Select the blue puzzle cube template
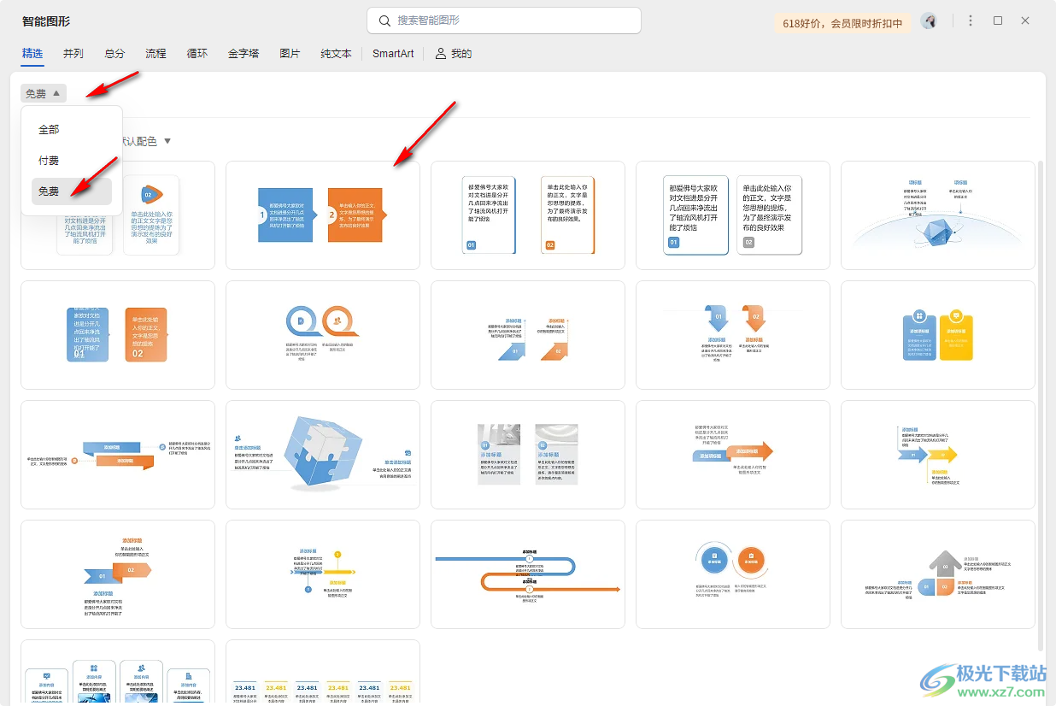Image resolution: width=1056 pixels, height=706 pixels. tap(323, 455)
